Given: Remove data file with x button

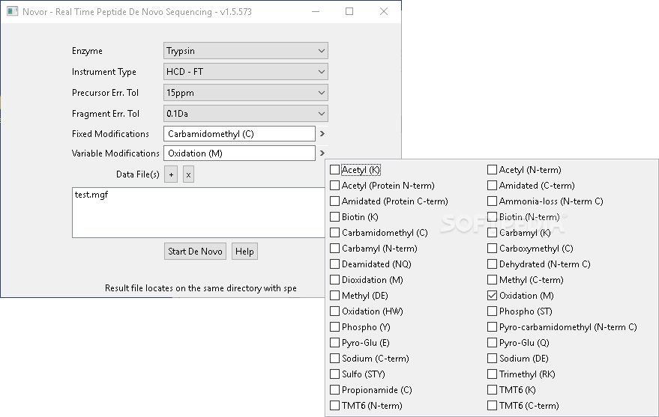Looking at the screenshot, I should click(x=188, y=174).
